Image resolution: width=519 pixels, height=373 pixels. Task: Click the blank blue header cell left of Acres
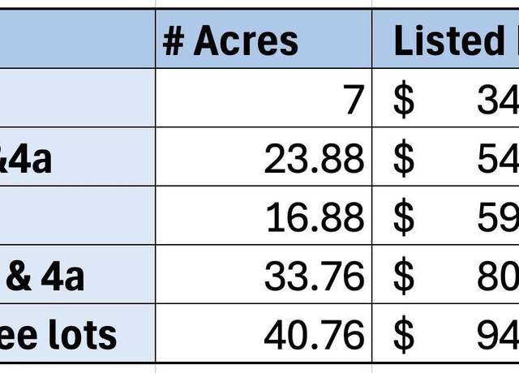pyautogui.click(x=78, y=39)
